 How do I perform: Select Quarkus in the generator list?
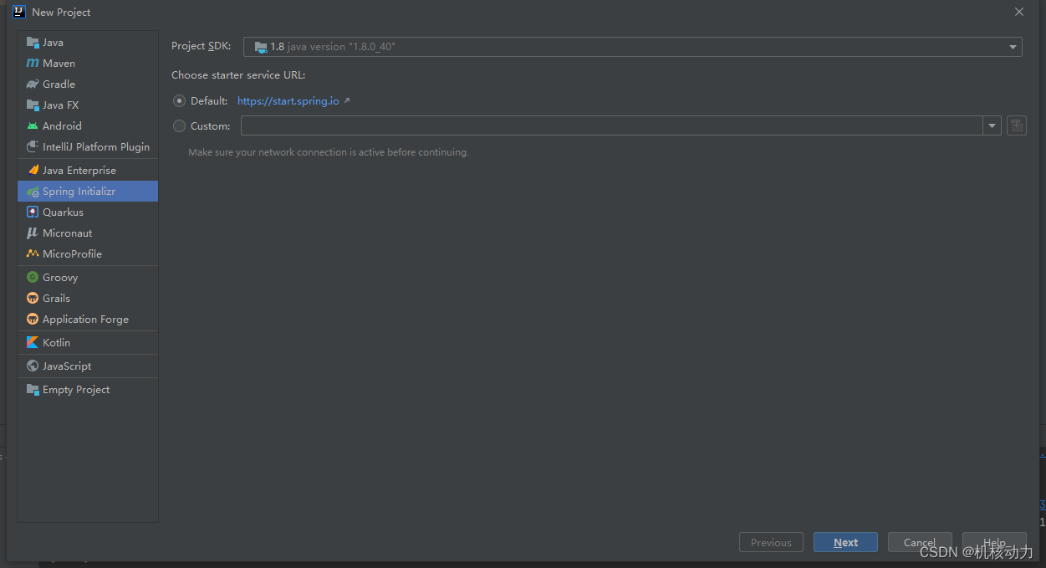[x=88, y=212]
